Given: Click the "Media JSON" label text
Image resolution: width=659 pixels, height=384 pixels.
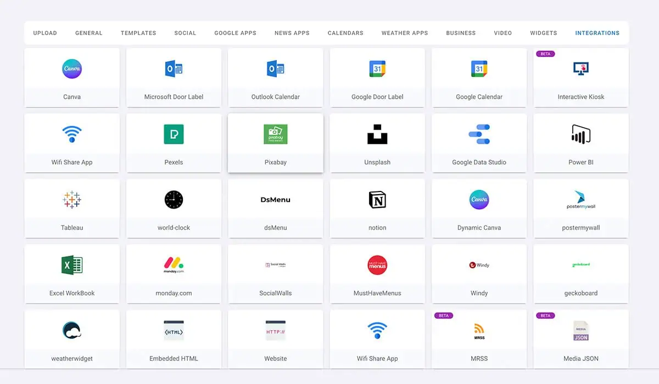Looking at the screenshot, I should point(581,358).
